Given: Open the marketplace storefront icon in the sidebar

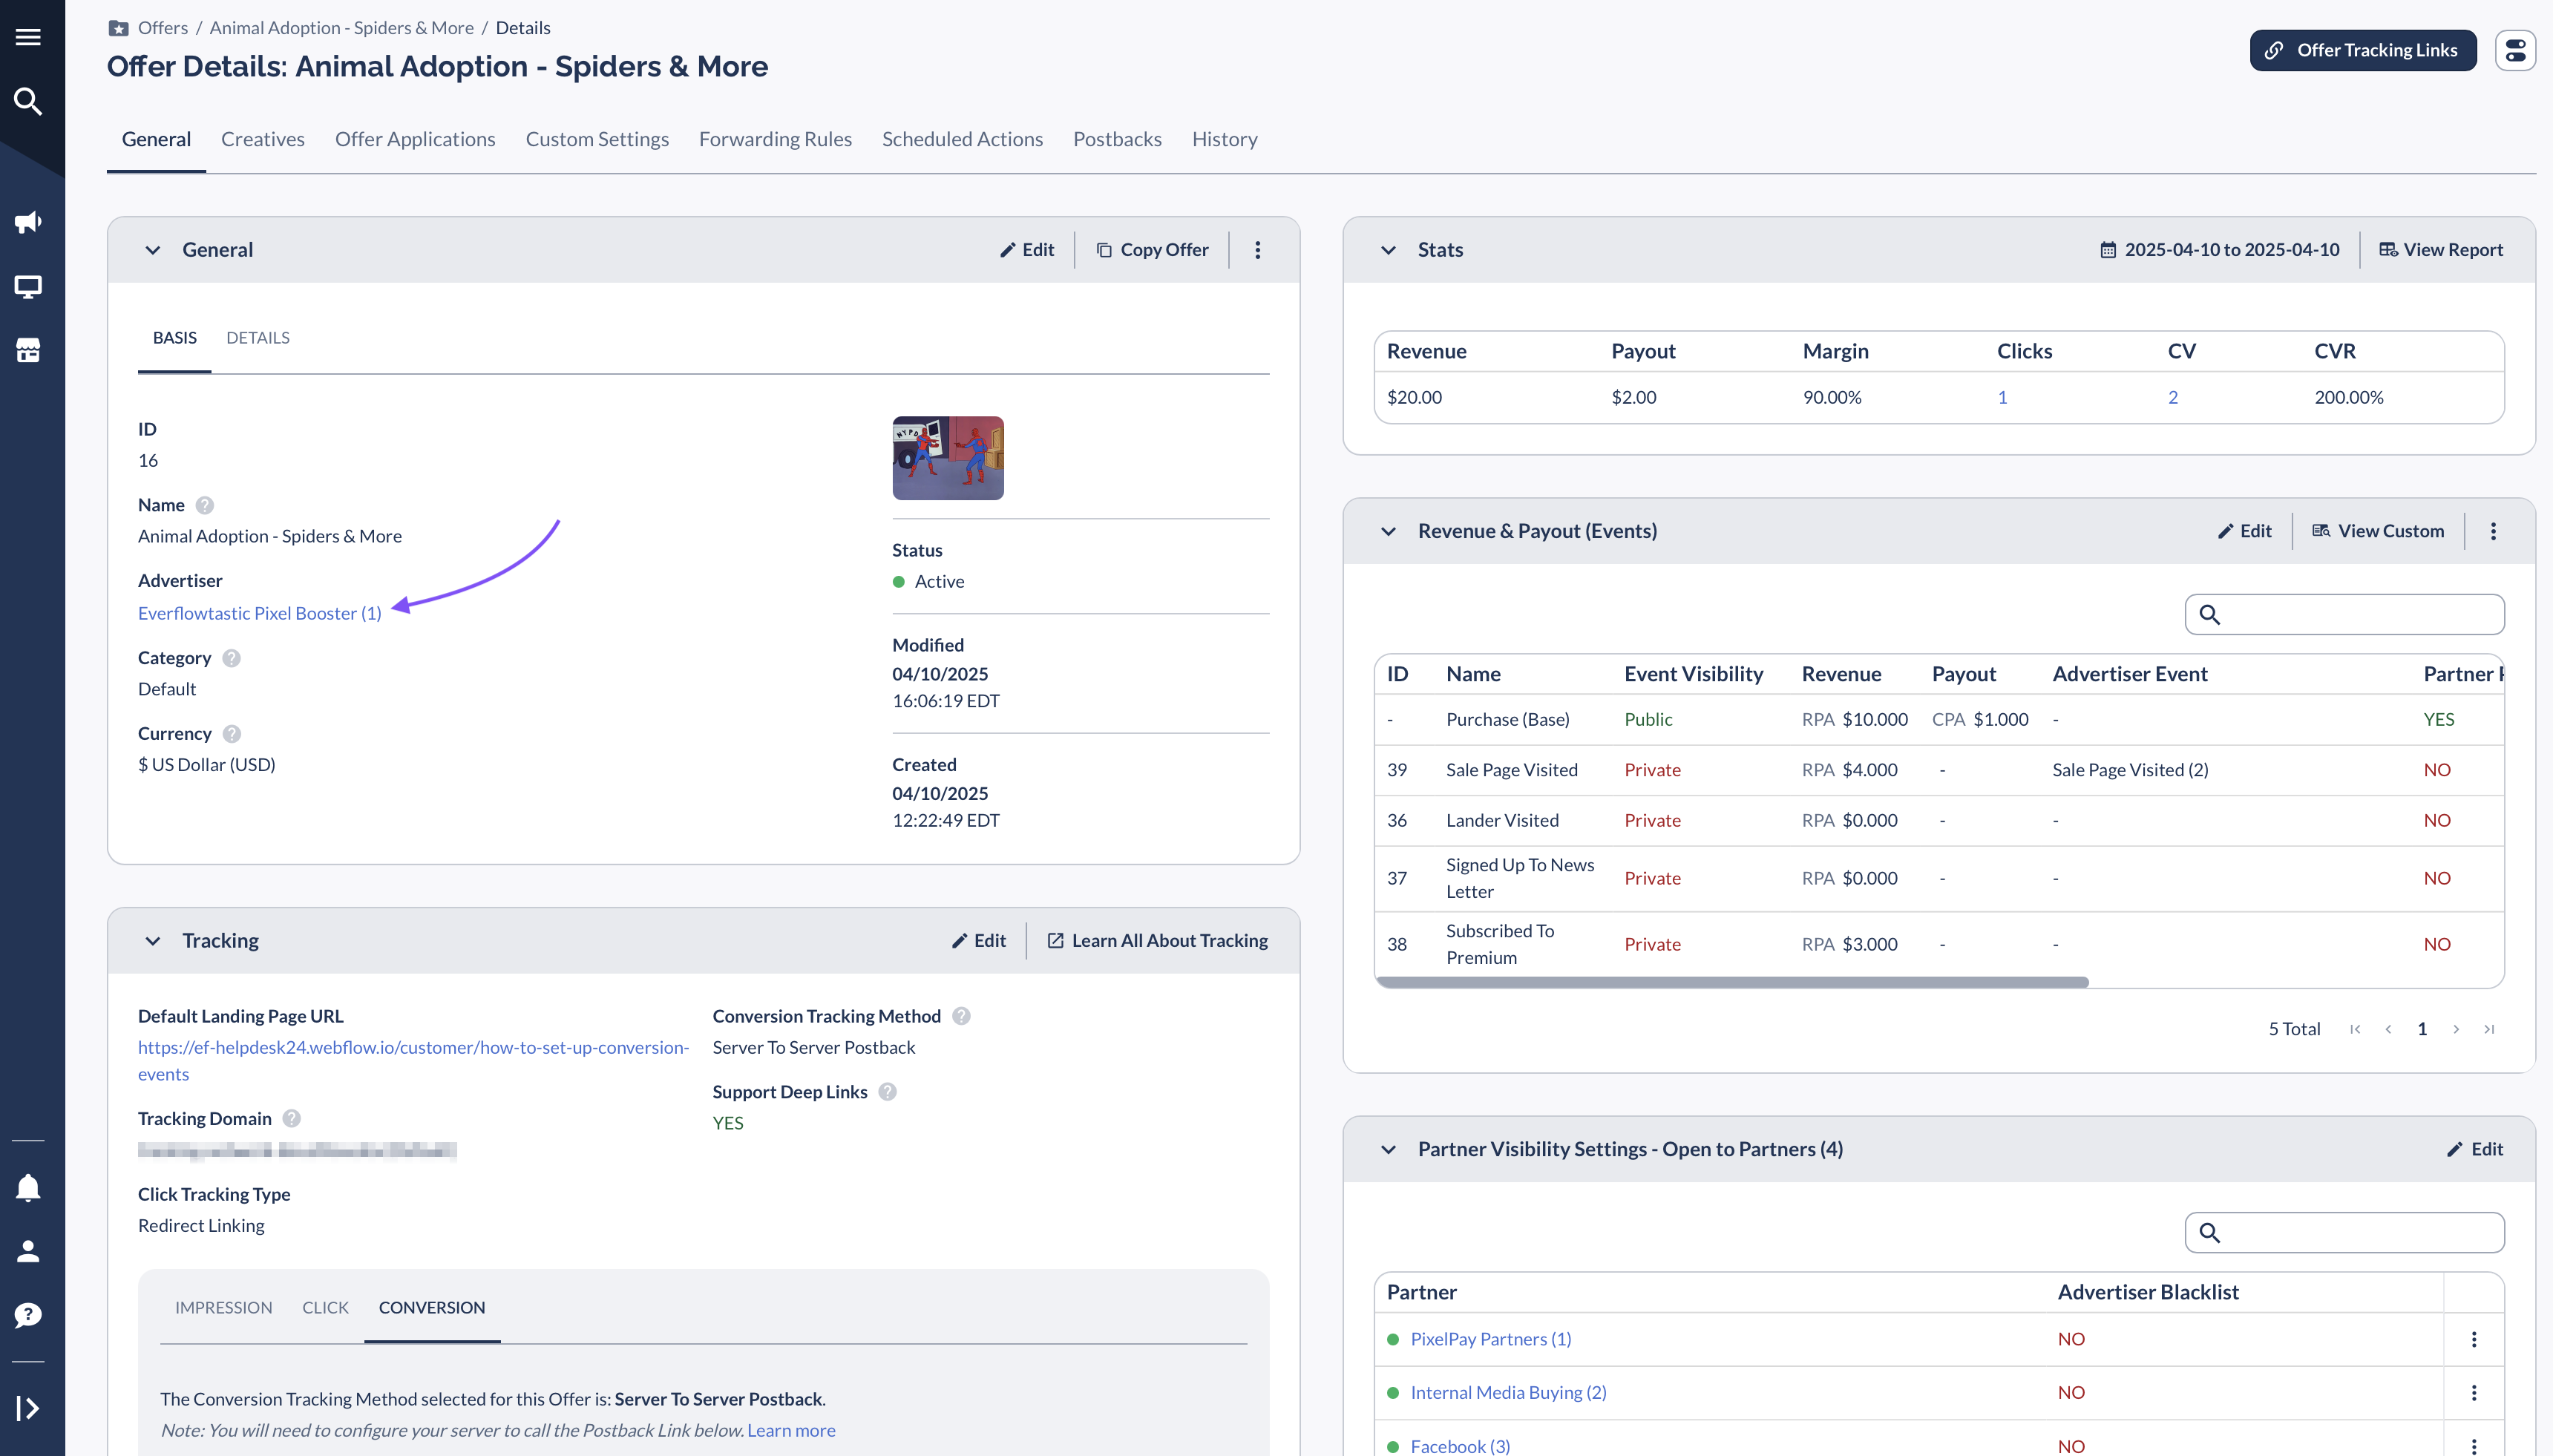Looking at the screenshot, I should (28, 350).
